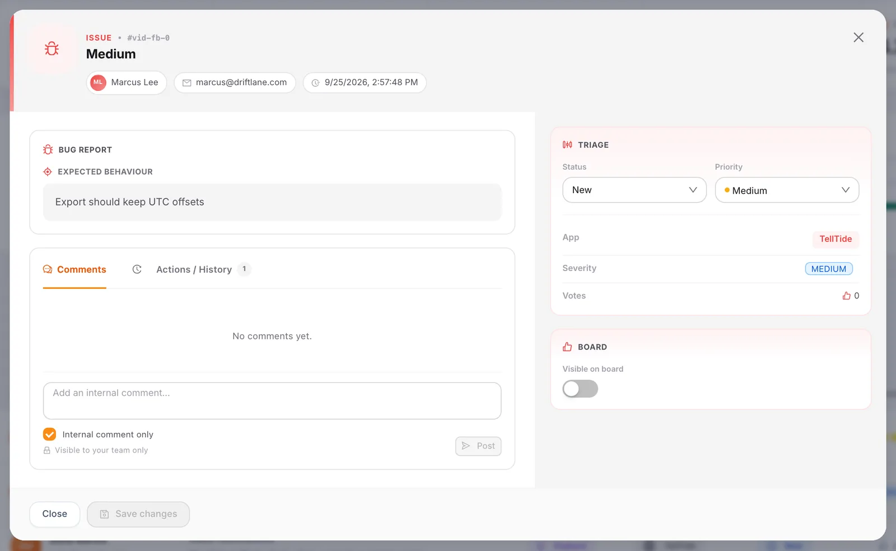Screen dimensions: 896x551
Task: Click the Marcus Lee reporter chip
Action: (126, 82)
